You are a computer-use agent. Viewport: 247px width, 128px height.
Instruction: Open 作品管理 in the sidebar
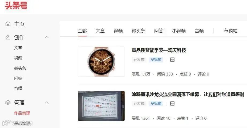point(22,113)
